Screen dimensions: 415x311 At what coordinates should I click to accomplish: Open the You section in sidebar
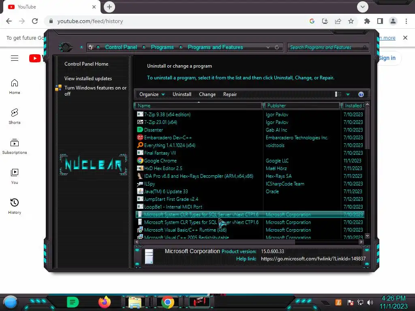coord(15,177)
